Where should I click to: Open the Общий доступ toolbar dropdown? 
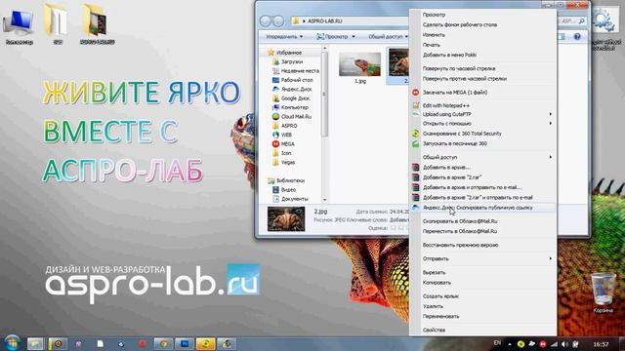click(x=389, y=37)
